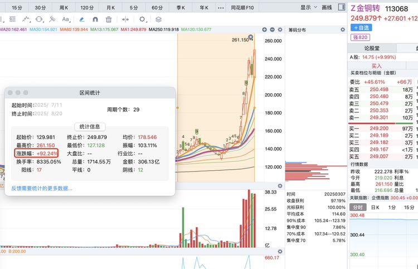Open the 论股堂 tab

(372, 49)
